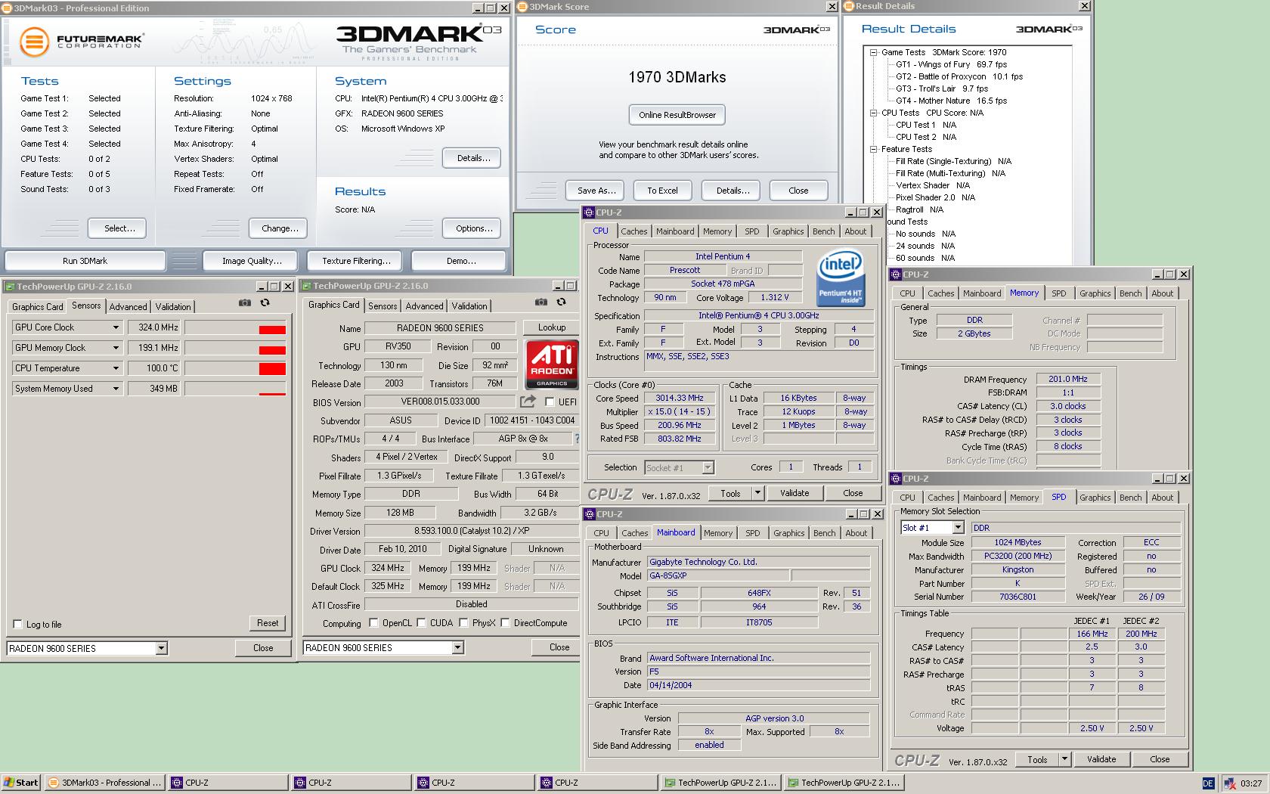Click Demo... button in 3DMark03
The image size is (1270, 794).
point(460,261)
